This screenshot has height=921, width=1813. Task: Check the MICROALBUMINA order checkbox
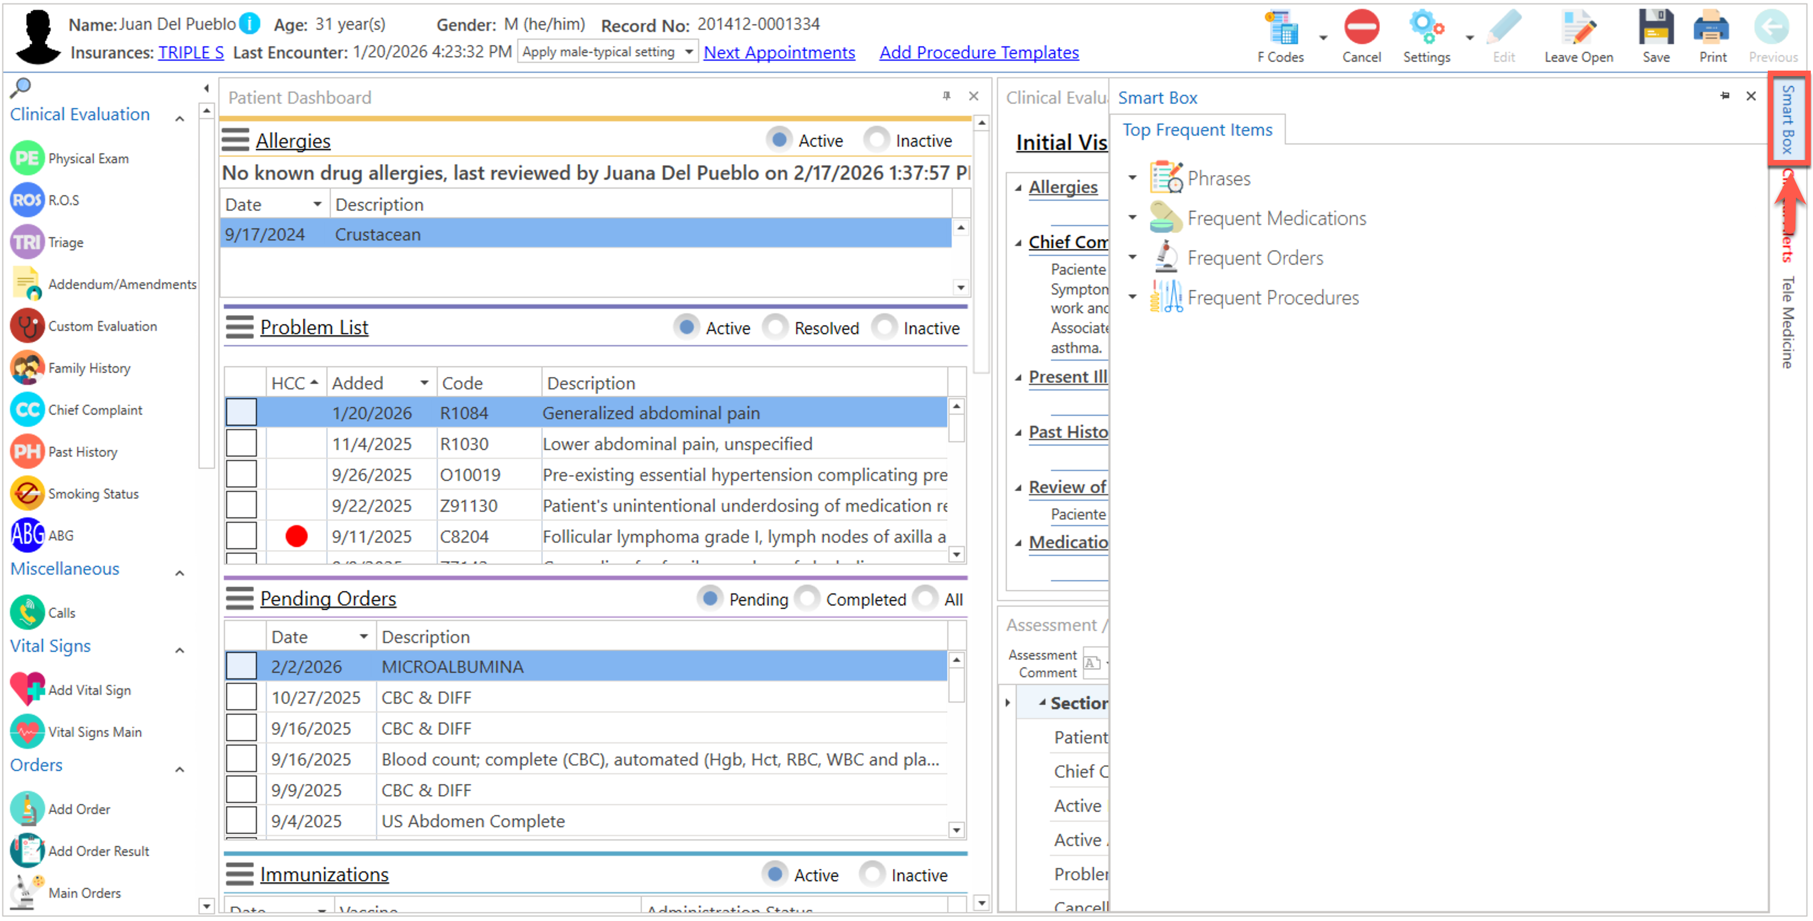(241, 666)
